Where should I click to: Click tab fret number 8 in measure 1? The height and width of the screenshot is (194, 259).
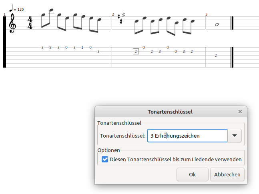[x=50, y=48]
